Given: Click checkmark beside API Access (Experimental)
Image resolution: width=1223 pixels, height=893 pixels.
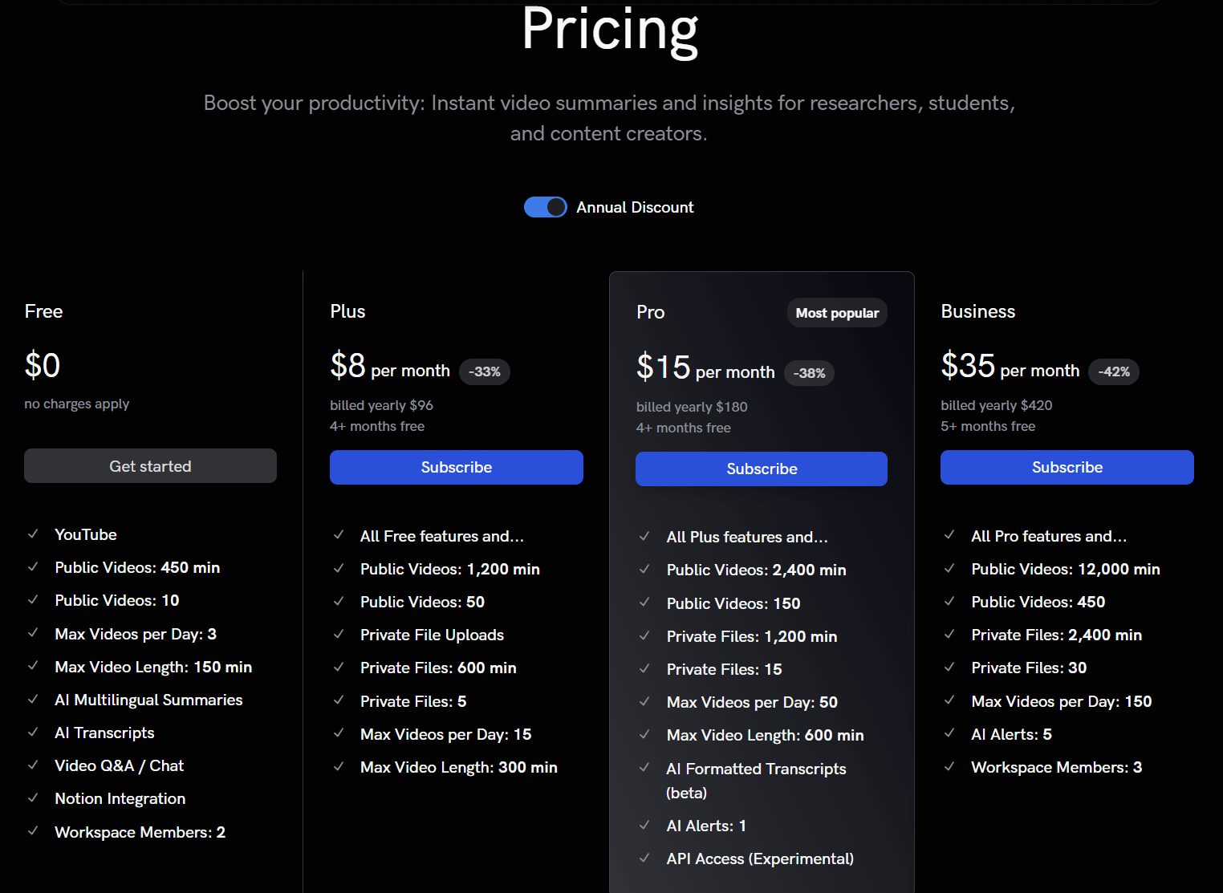Looking at the screenshot, I should pos(644,858).
